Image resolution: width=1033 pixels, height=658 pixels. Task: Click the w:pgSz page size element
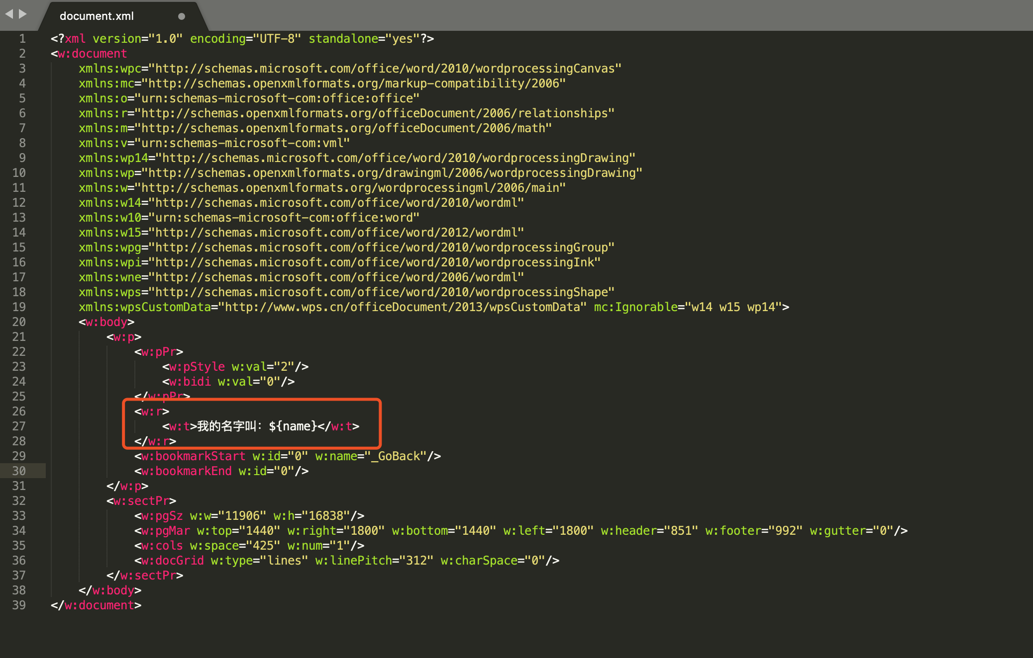pos(249,515)
